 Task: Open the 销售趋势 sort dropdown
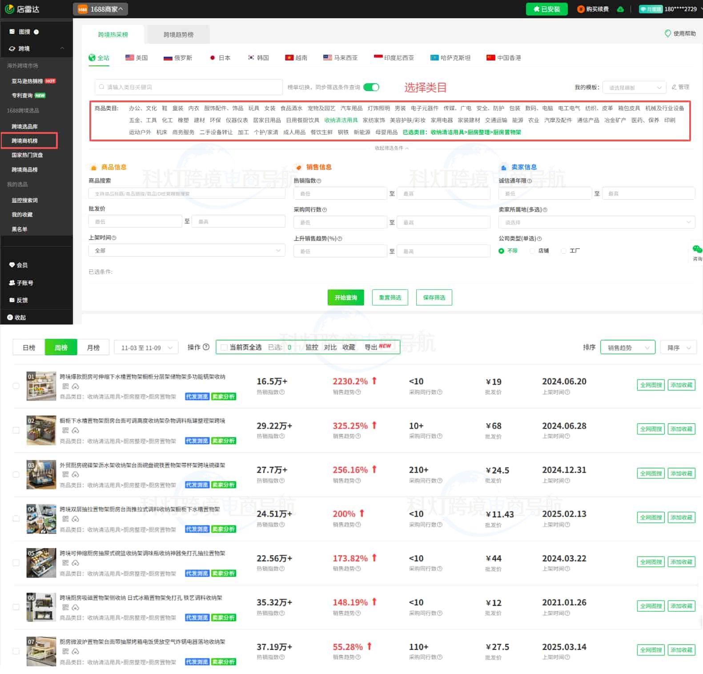coord(627,347)
